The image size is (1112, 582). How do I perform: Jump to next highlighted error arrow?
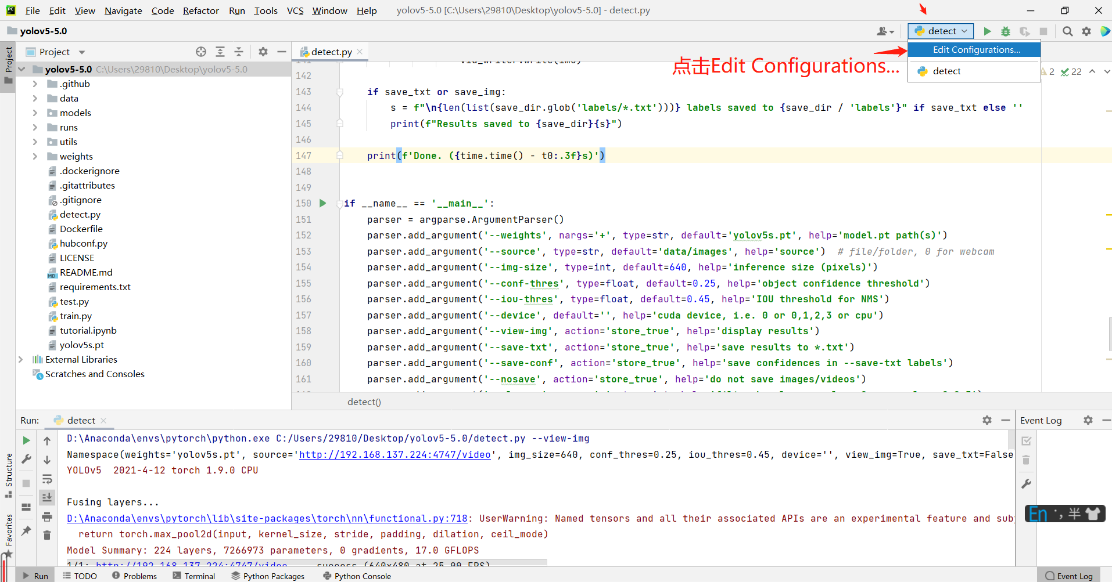point(1107,71)
